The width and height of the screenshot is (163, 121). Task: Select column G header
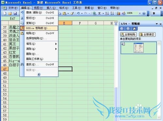click(x=96, y=23)
